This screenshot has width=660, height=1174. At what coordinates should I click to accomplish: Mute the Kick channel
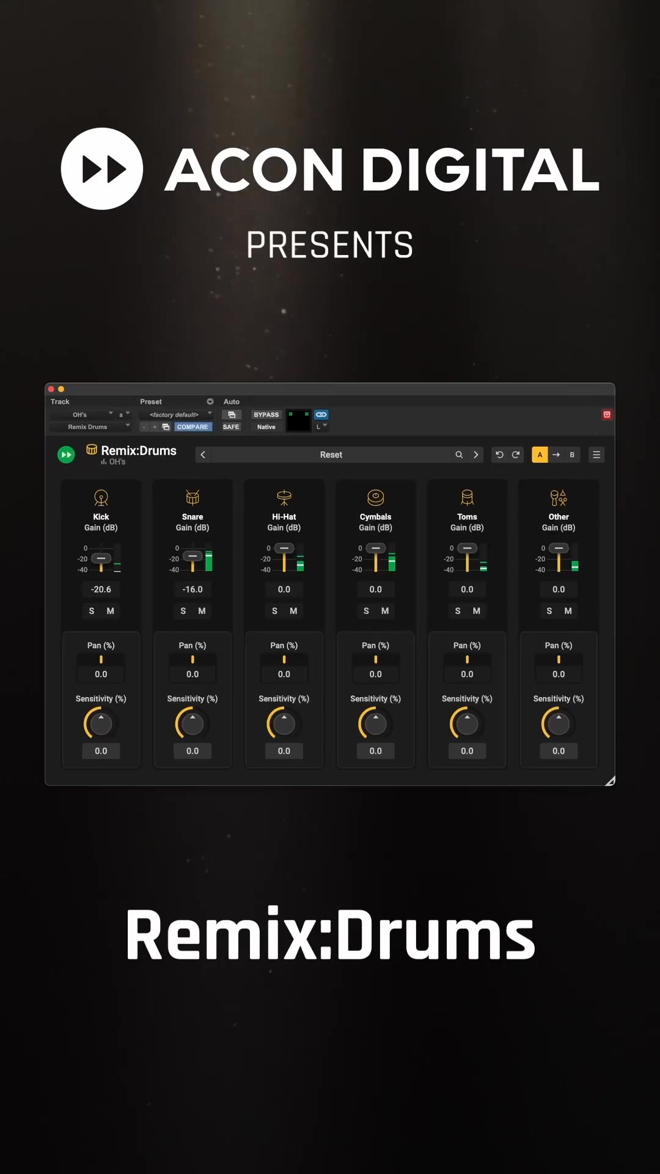coord(111,611)
